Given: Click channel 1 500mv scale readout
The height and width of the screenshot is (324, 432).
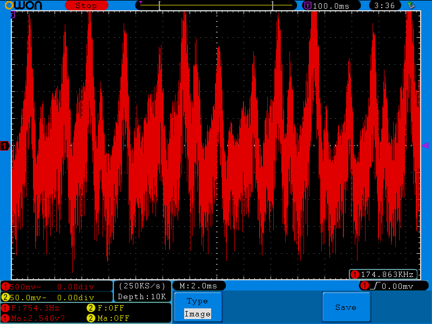Looking at the screenshot, I should (25, 287).
